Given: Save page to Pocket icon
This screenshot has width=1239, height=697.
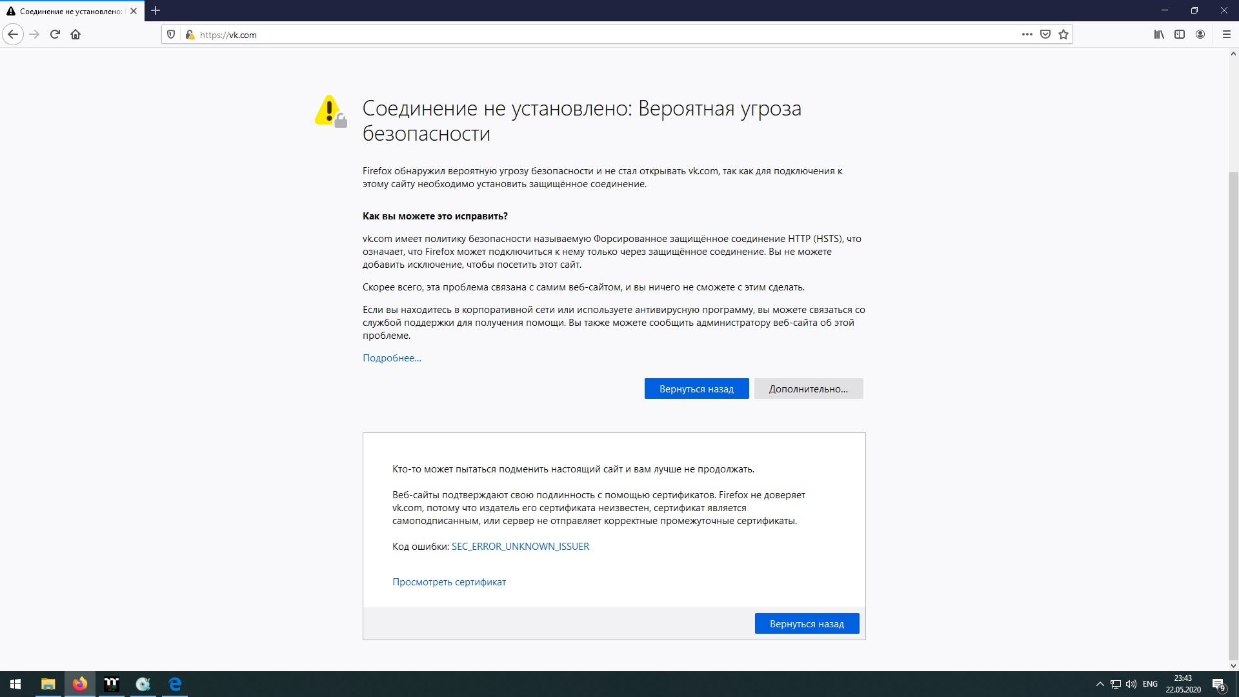Looking at the screenshot, I should coord(1045,34).
